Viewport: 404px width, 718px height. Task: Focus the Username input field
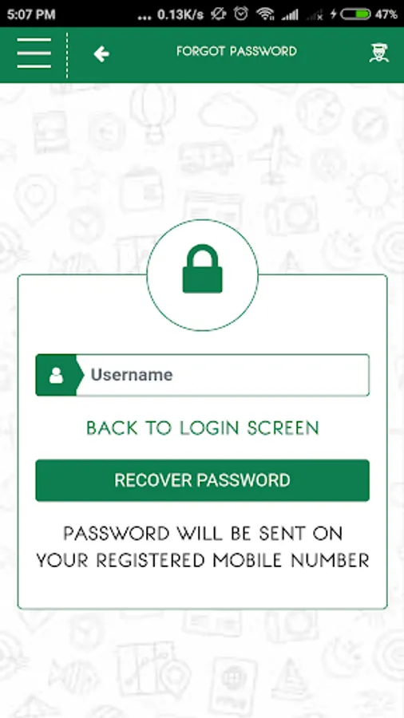pyautogui.click(x=203, y=375)
